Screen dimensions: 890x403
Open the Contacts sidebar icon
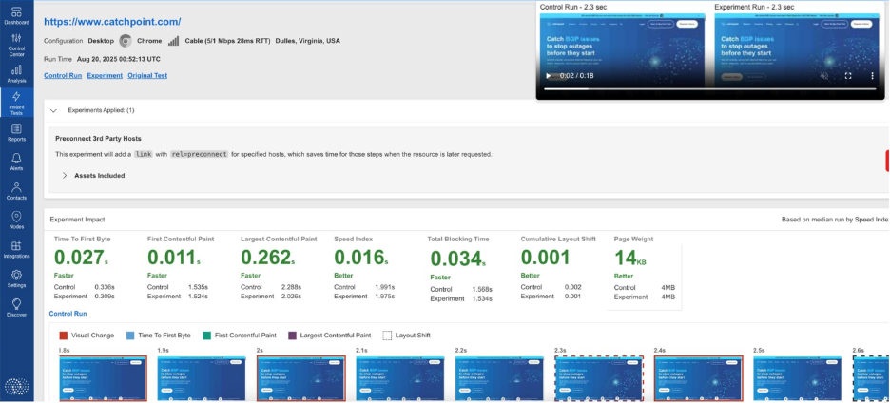point(16,187)
